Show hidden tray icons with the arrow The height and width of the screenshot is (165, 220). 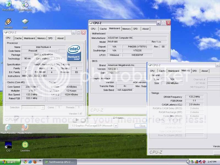tap(188, 162)
